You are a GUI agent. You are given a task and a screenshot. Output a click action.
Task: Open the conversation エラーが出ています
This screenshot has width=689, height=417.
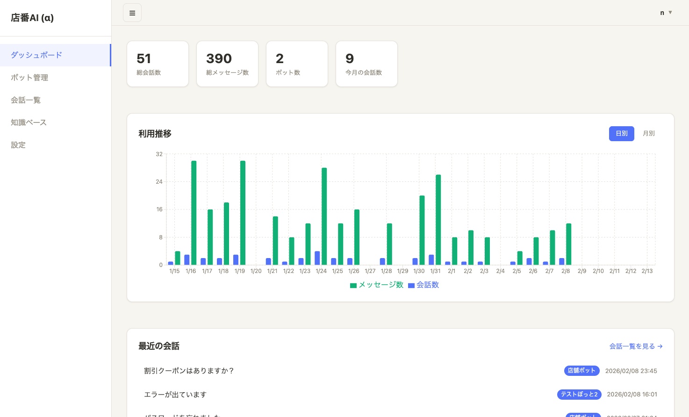tap(175, 394)
